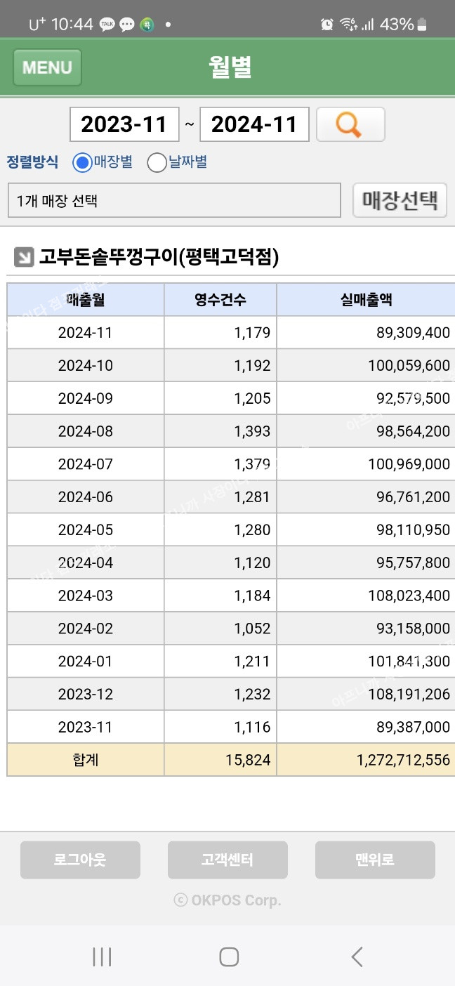Image resolution: width=455 pixels, height=986 pixels.
Task: Select the 날짜별 sort radio button
Action: tap(157, 163)
